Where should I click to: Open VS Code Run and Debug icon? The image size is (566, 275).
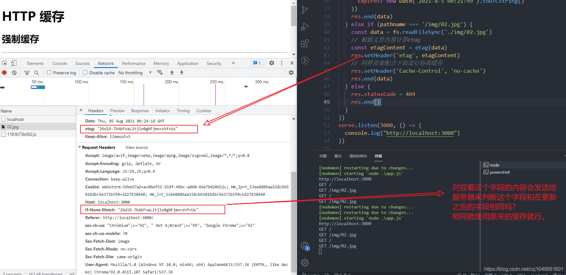pyautogui.click(x=305, y=27)
